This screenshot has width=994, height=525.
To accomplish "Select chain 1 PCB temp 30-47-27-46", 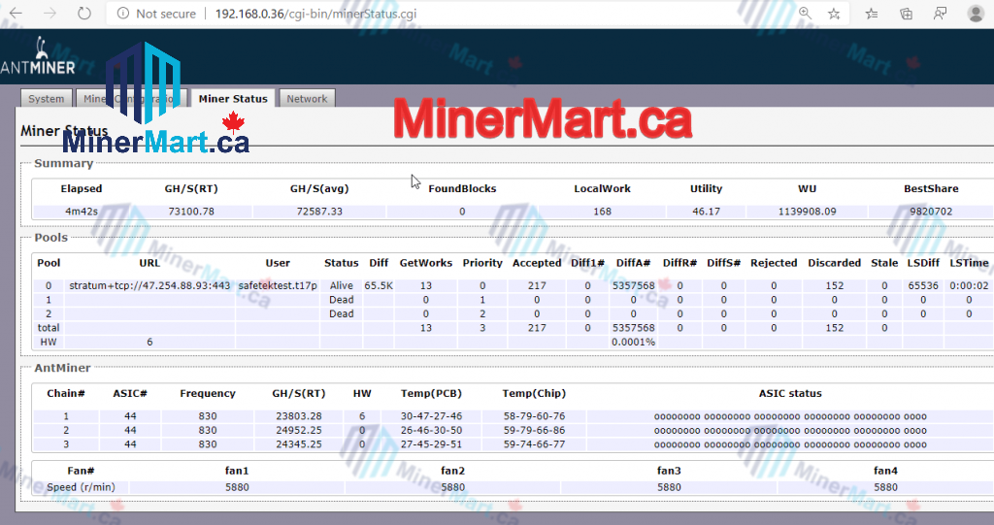I will pyautogui.click(x=431, y=416).
